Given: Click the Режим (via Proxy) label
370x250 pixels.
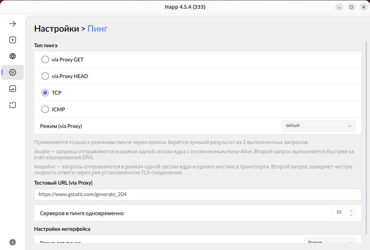Looking at the screenshot, I should pyautogui.click(x=61, y=126).
